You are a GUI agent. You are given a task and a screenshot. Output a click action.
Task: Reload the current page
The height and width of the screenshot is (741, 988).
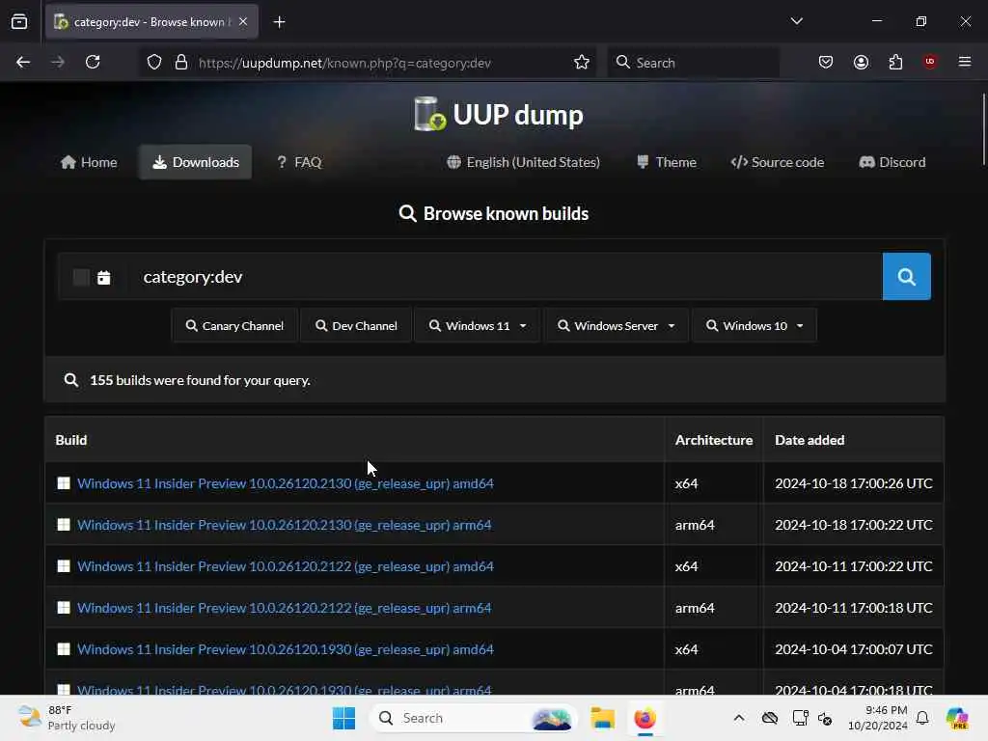(93, 62)
